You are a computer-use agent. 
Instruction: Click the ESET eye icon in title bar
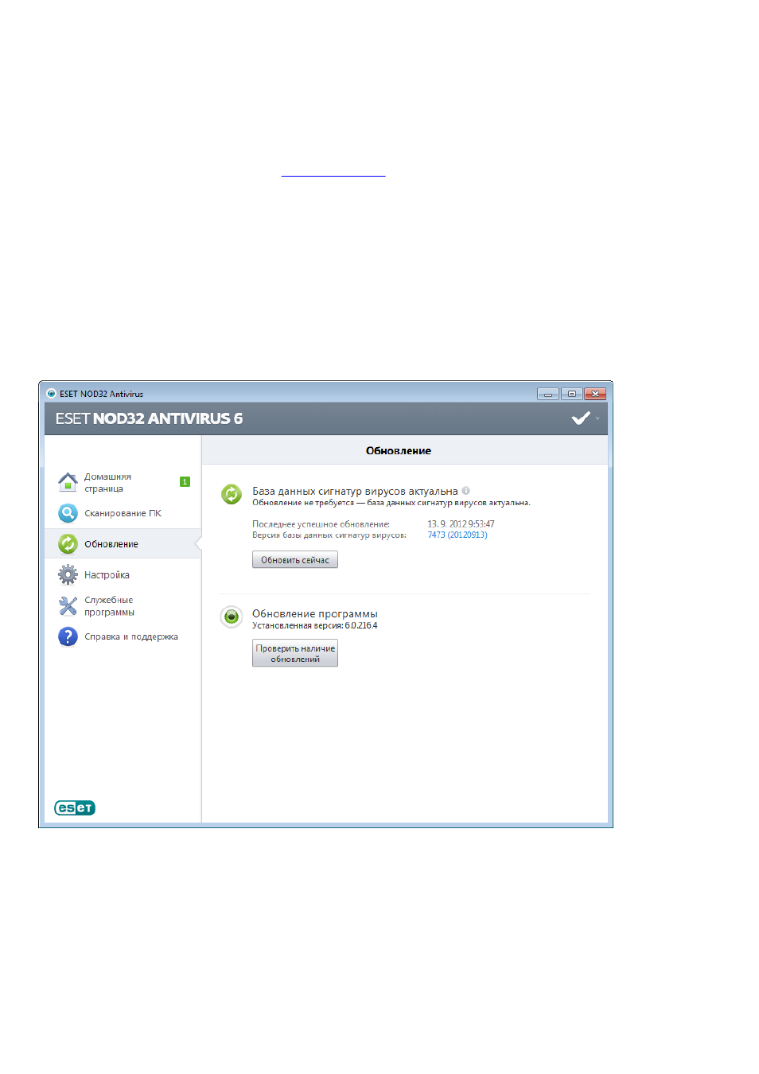[x=51, y=394]
